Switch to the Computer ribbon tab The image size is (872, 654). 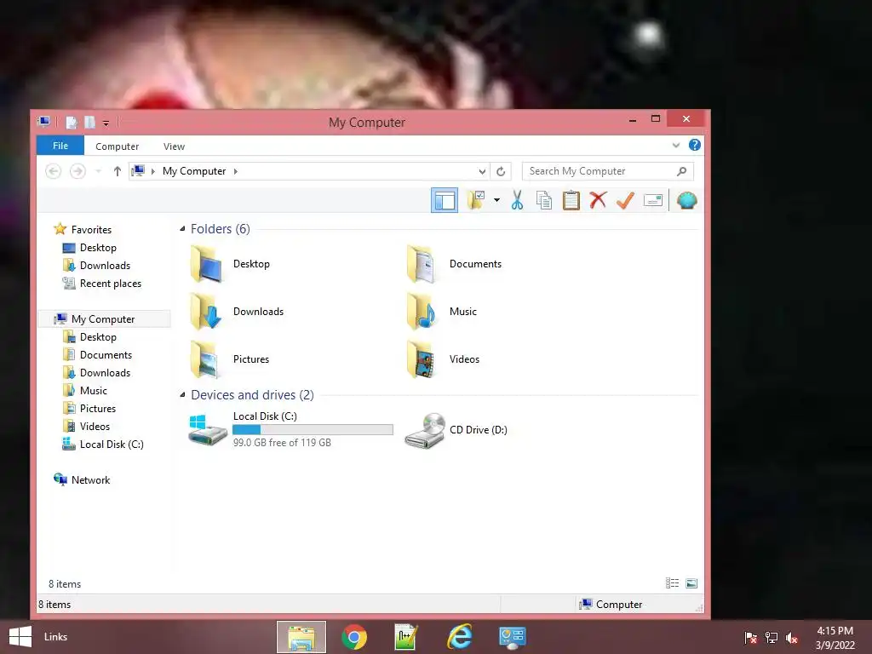117,146
